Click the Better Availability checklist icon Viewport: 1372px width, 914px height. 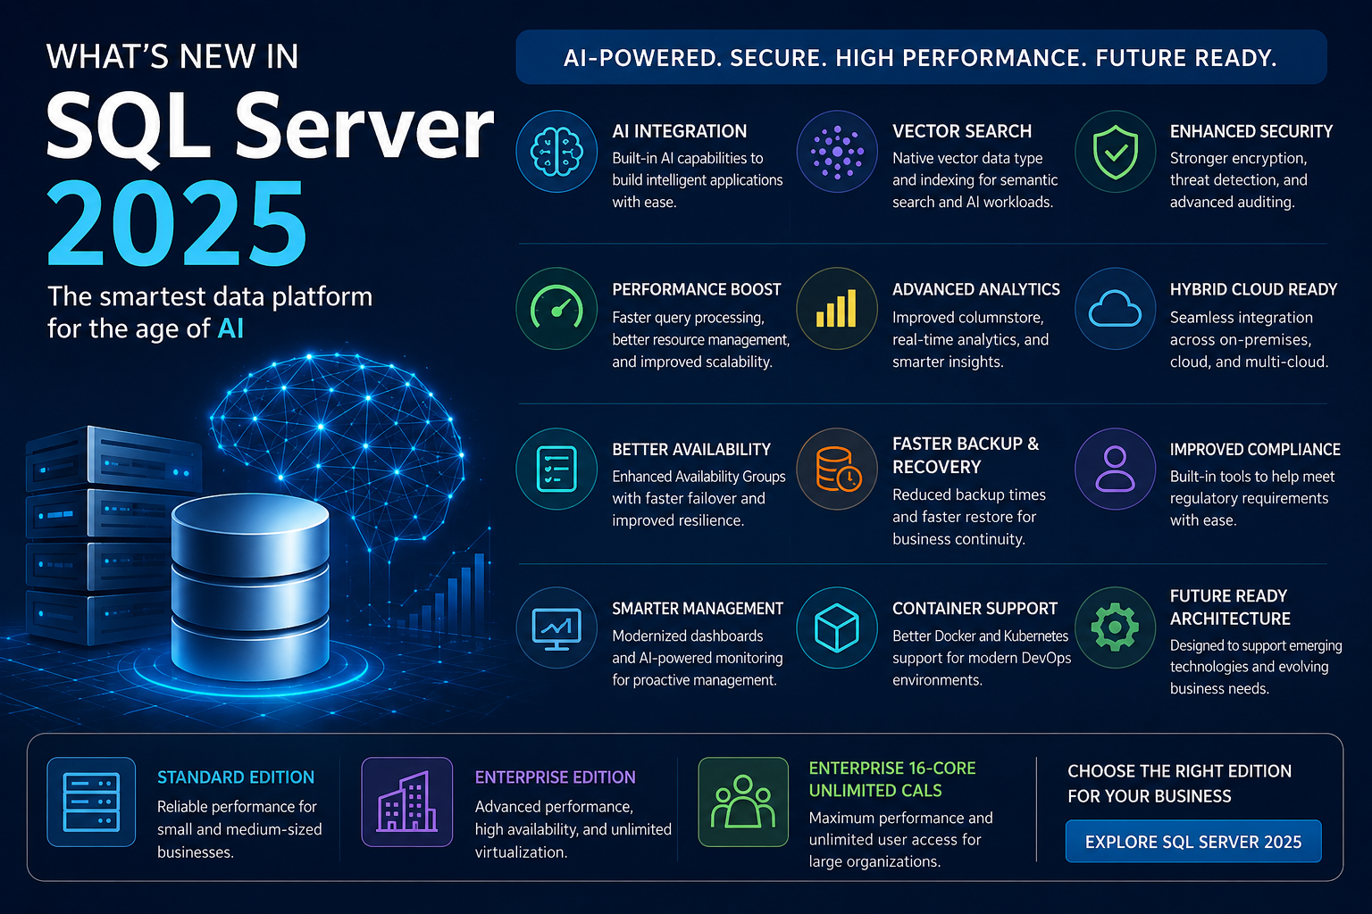coord(556,469)
